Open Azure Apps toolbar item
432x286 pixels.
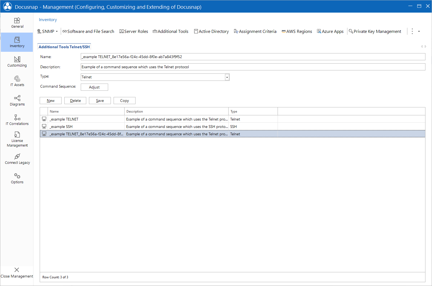(330, 32)
